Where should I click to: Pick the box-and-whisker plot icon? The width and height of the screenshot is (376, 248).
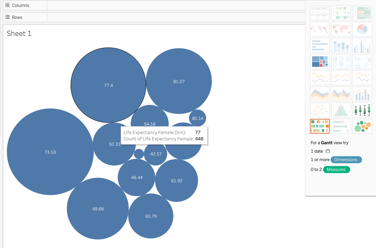[x=362, y=110]
